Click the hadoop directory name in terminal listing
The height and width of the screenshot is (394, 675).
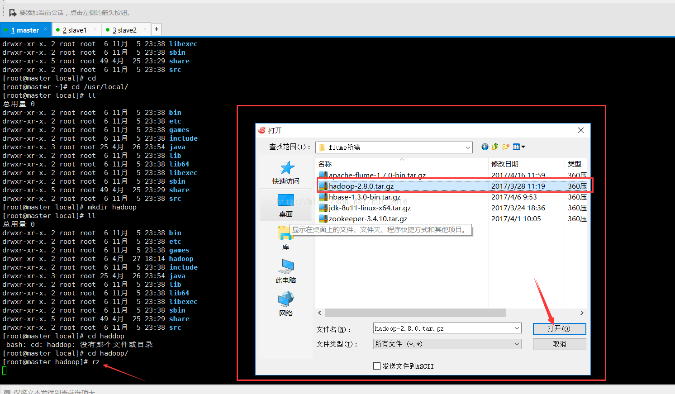coord(181,259)
